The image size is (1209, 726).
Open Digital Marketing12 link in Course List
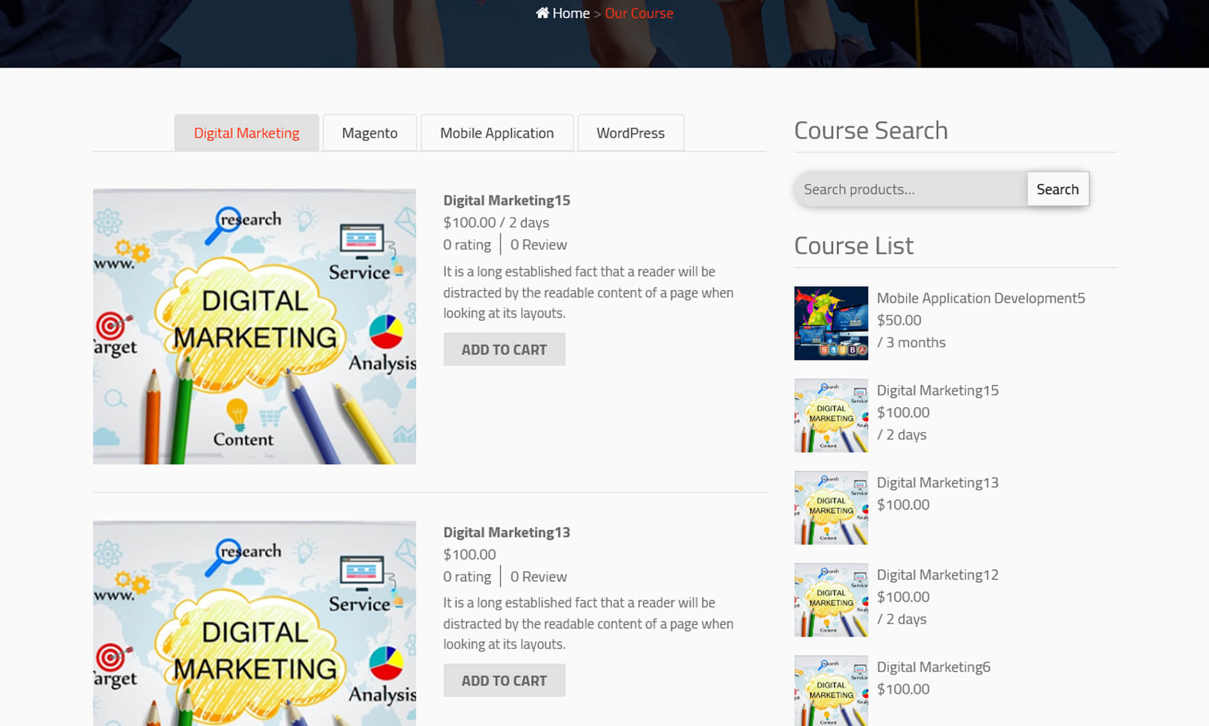tap(937, 575)
